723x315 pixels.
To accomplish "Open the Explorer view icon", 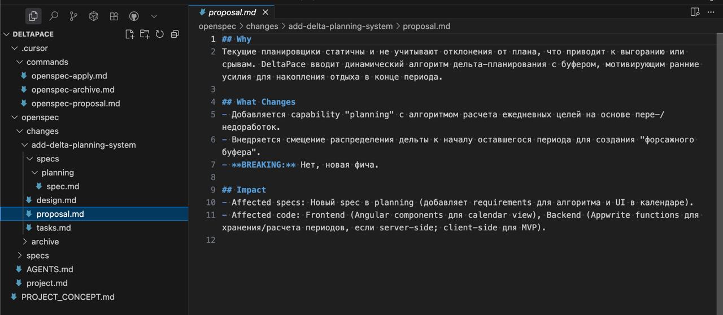I will (x=33, y=16).
